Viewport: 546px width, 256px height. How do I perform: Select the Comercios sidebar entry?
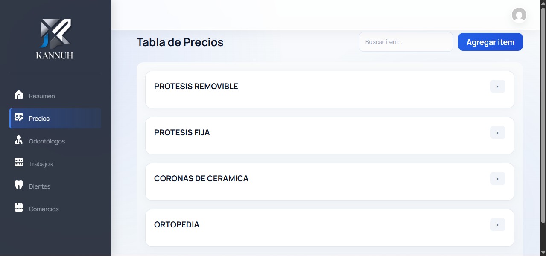coord(44,209)
